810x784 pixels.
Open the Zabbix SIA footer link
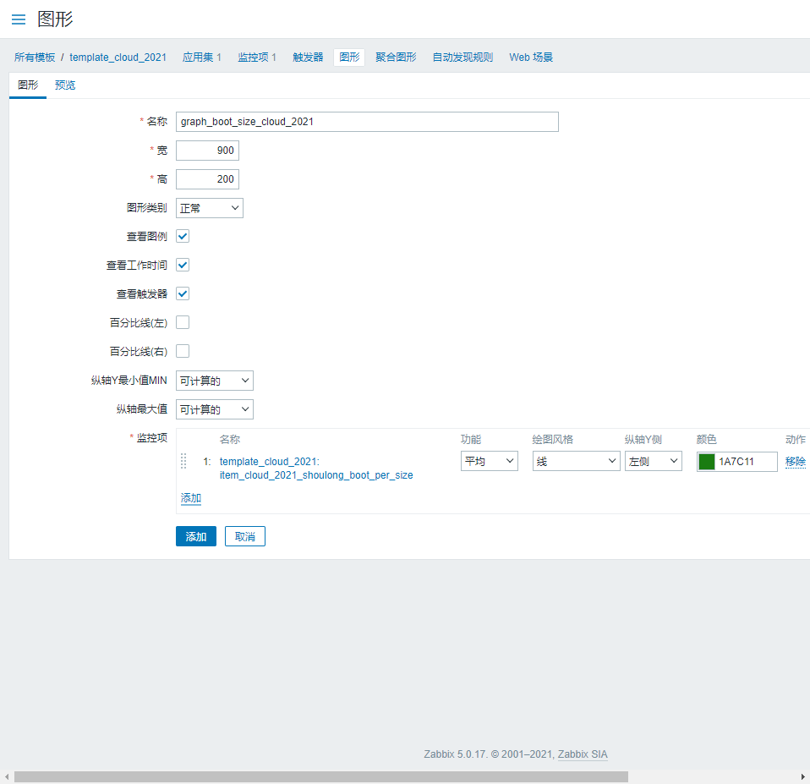click(x=583, y=754)
